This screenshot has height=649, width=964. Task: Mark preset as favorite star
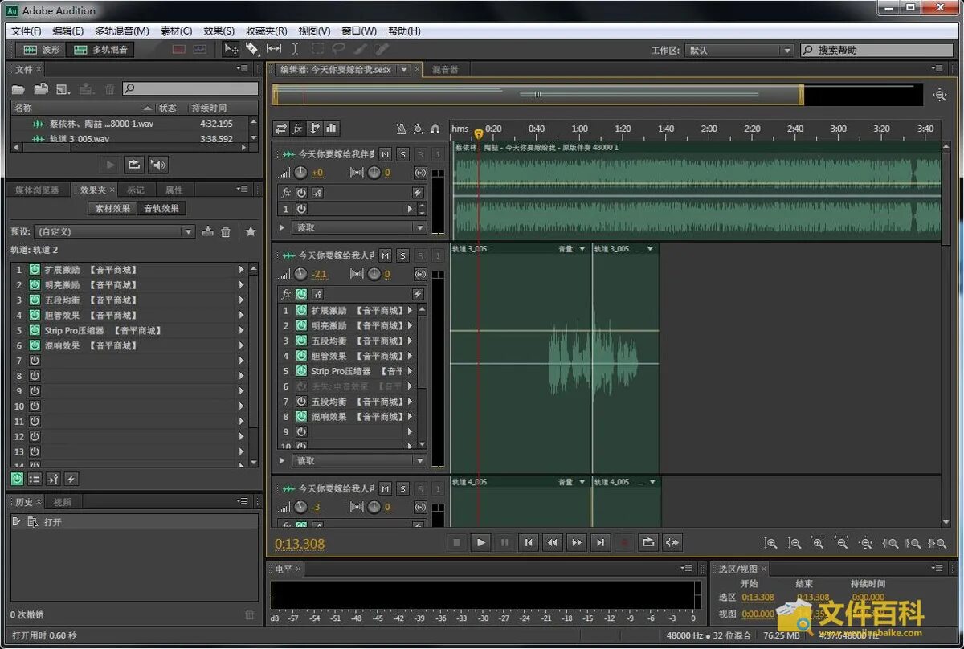tap(251, 231)
